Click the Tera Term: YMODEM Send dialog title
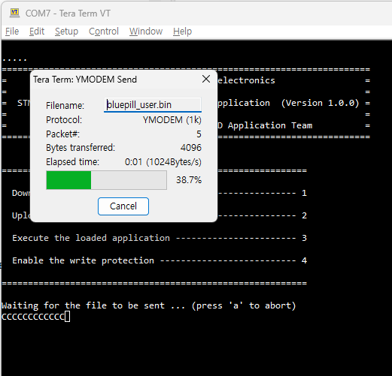The height and width of the screenshot is (376, 392). pos(85,80)
